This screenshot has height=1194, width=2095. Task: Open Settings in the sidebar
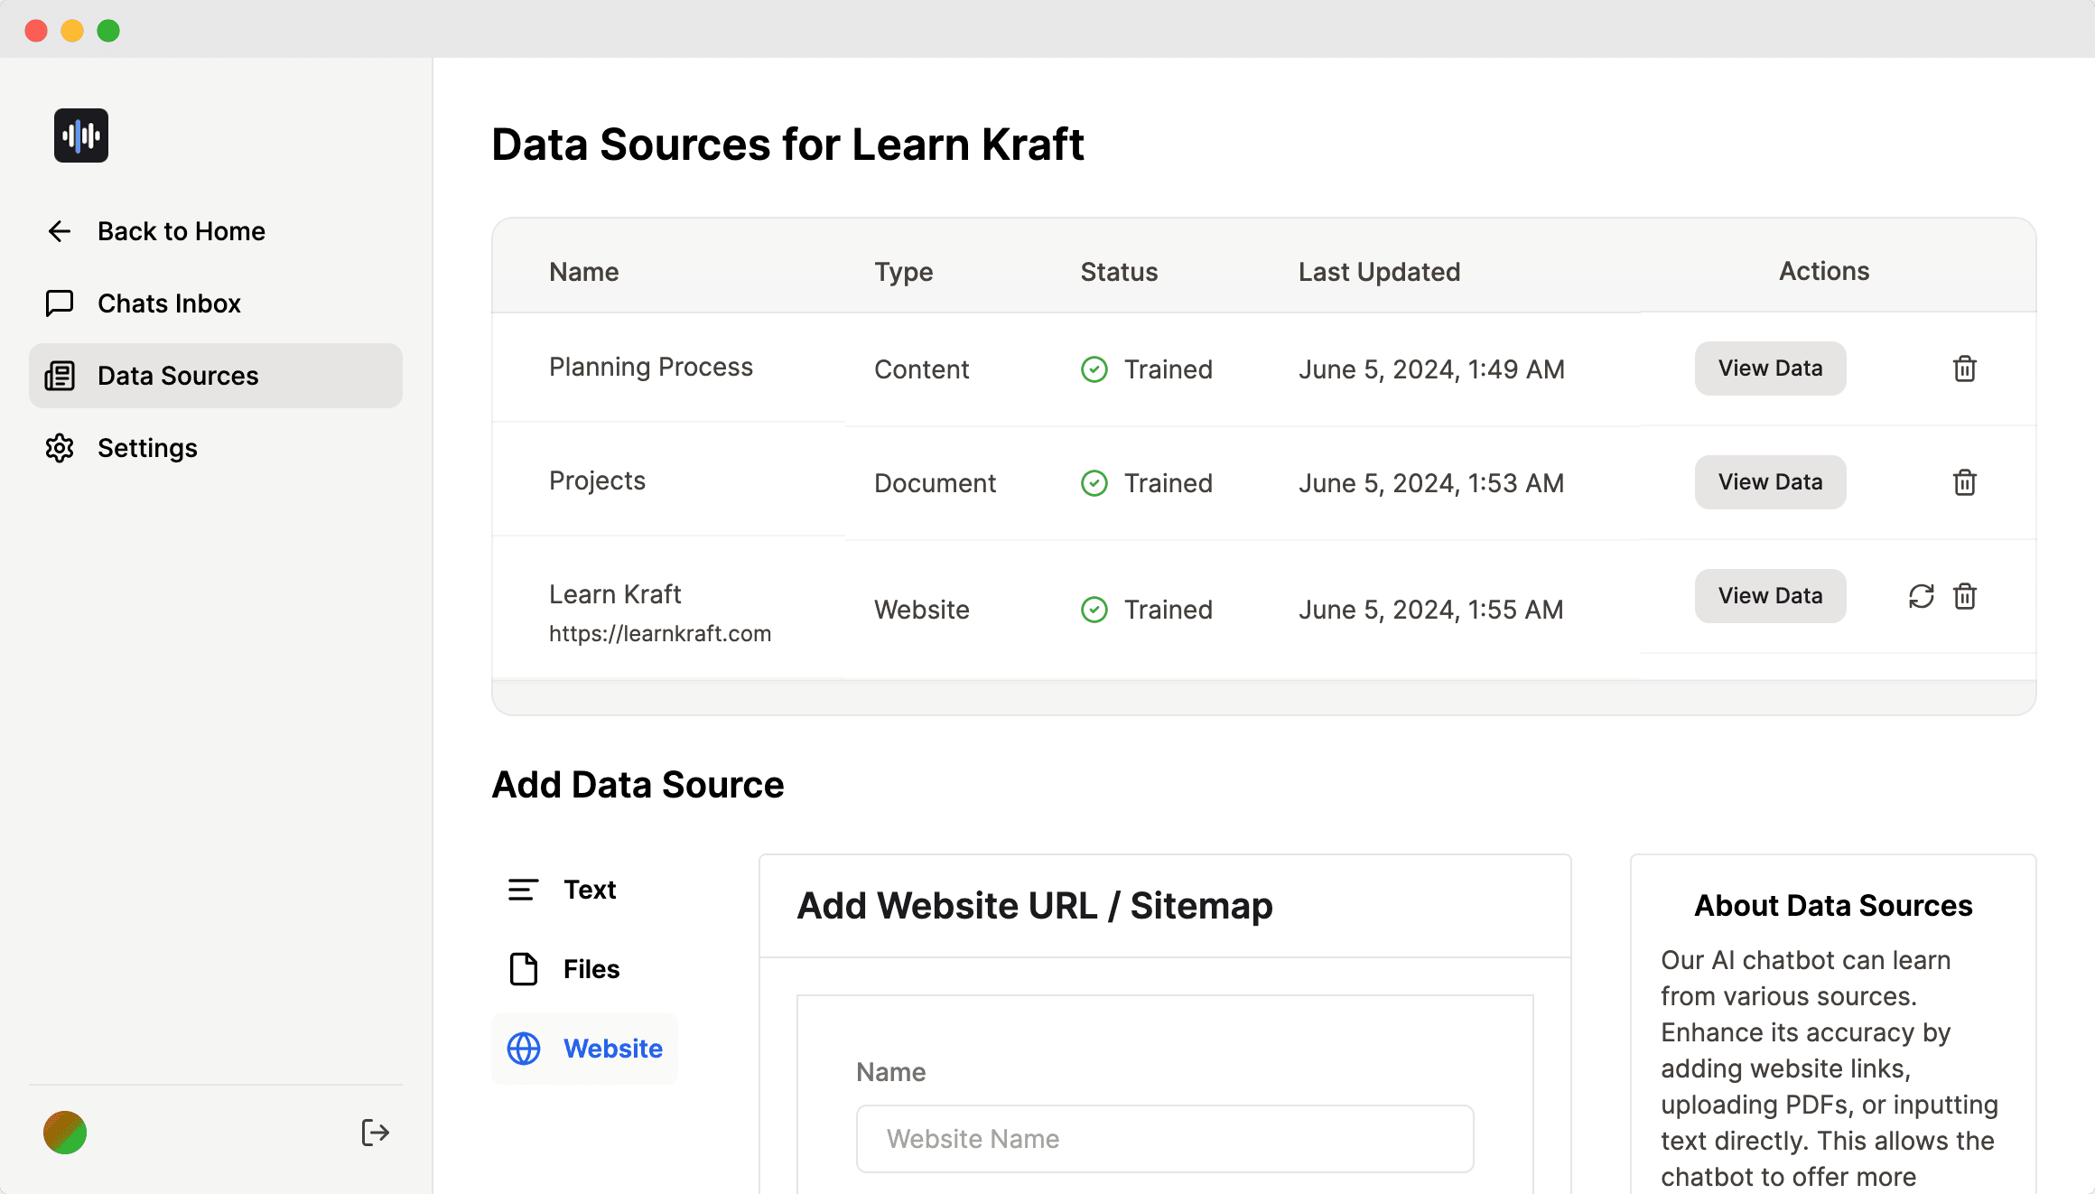215,448
